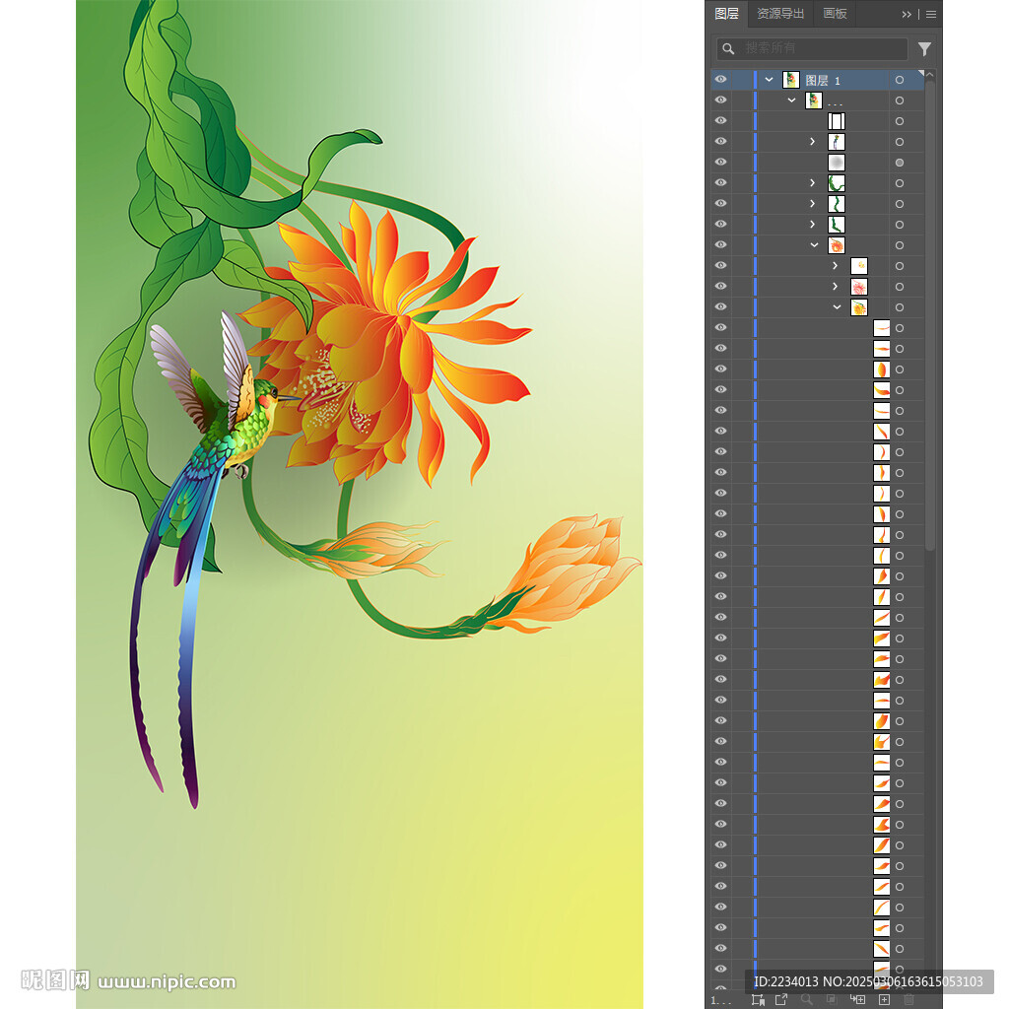The width and height of the screenshot is (1009, 1009).
Task: Click the collect-as-artboard icon at panel bottom
Action: [758, 999]
